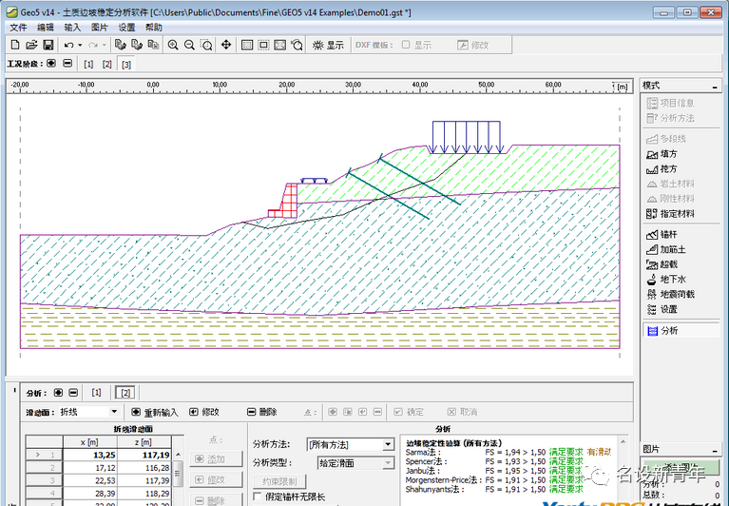This screenshot has width=729, height=506.
Task: Click 修改 button next to 重新输入
Action: pos(204,412)
